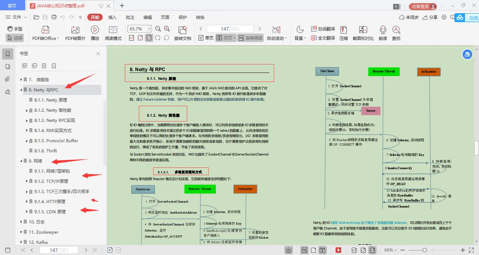Collapse the 8. Netty 与RPC bookmark
This screenshot has height=255, width=479.
point(21,90)
